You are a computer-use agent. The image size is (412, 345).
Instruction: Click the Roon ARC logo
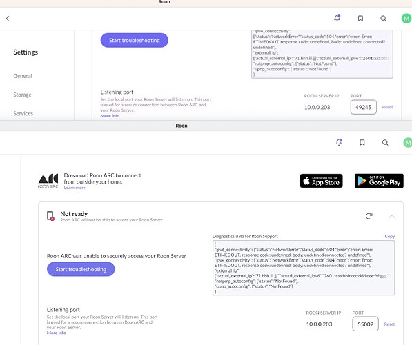point(48,181)
